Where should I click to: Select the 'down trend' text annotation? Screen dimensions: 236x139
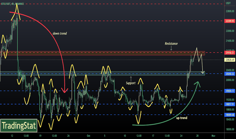(60, 34)
